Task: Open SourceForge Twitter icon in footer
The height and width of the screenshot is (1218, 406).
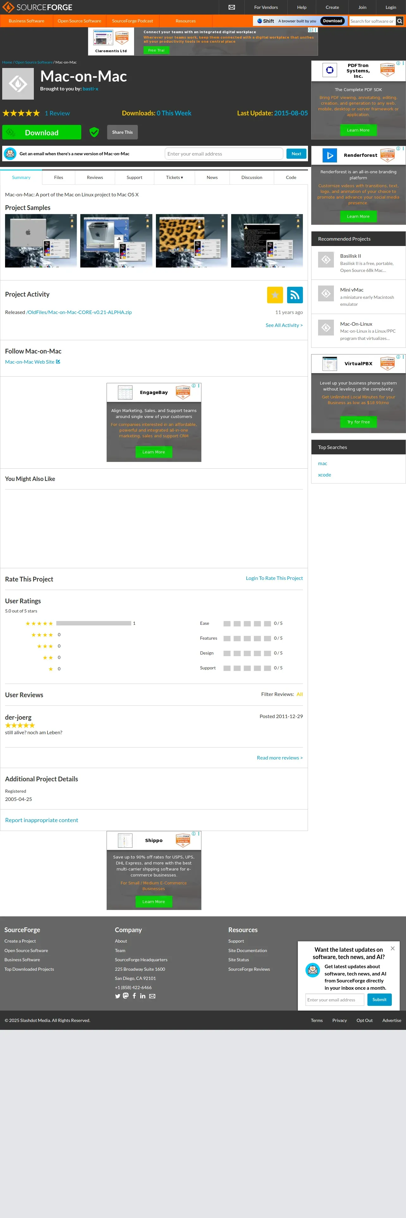Action: pyautogui.click(x=118, y=996)
